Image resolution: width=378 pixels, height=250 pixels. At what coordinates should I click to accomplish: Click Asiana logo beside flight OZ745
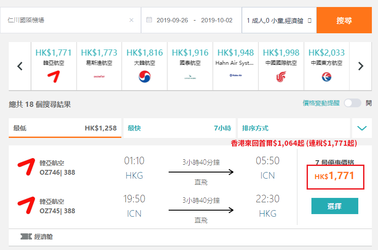[x=26, y=205]
